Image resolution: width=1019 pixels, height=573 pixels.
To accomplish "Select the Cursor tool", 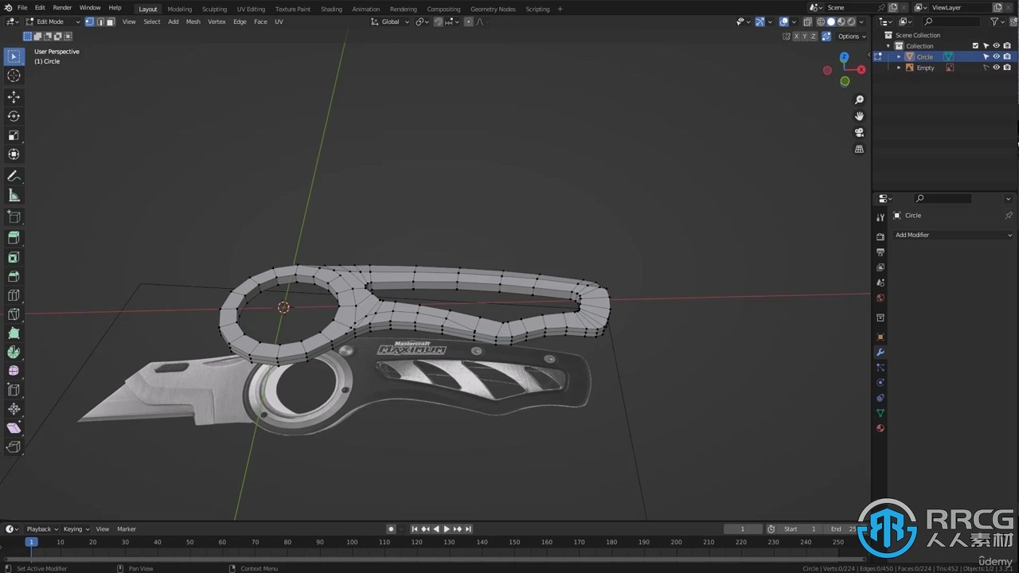I will [14, 76].
